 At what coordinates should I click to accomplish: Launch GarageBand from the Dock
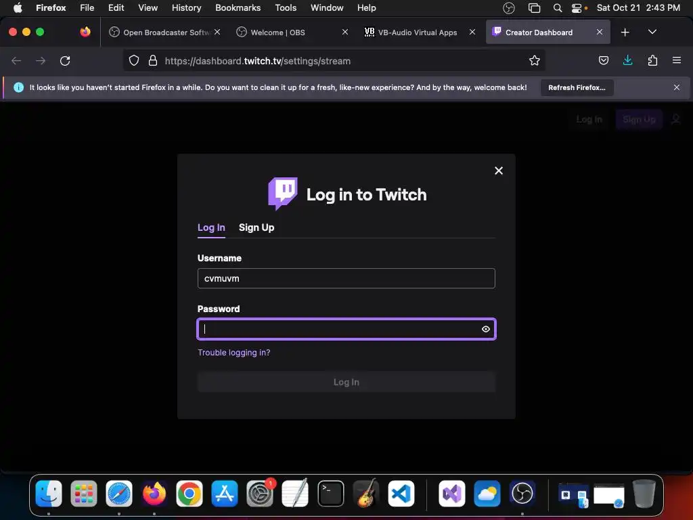(366, 493)
